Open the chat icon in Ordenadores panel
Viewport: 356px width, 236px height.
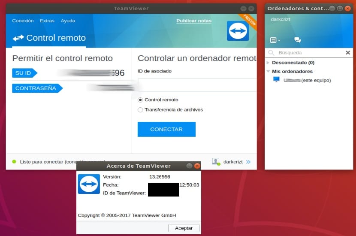[297, 40]
